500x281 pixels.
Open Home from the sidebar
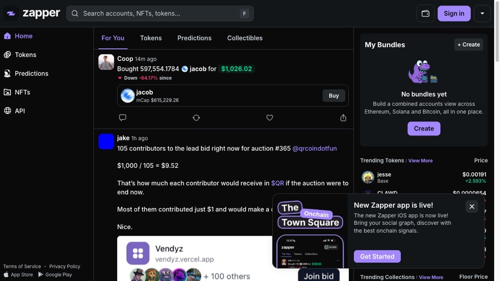click(21, 36)
